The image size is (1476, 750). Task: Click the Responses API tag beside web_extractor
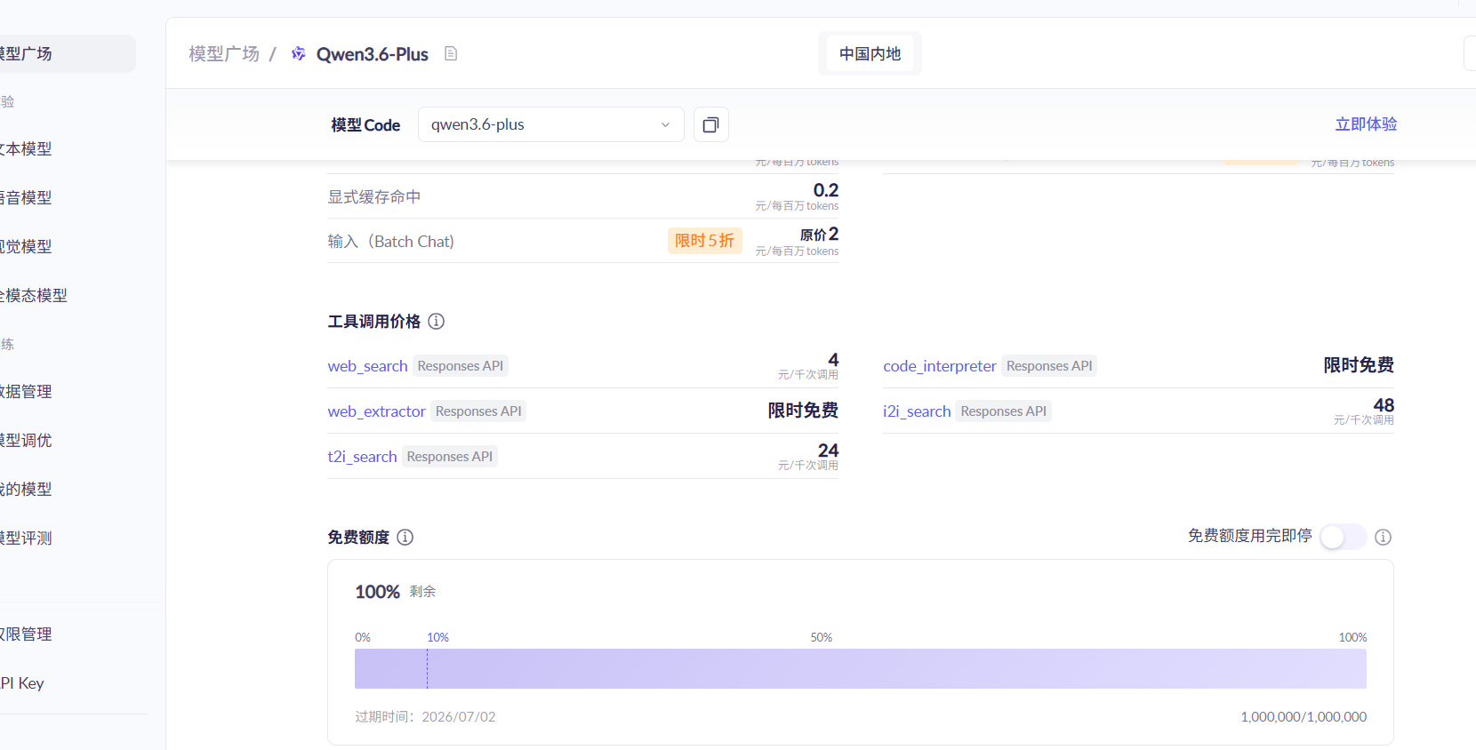[x=478, y=411]
